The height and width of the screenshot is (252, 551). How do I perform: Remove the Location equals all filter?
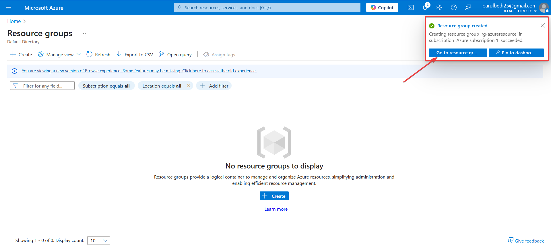point(189,86)
